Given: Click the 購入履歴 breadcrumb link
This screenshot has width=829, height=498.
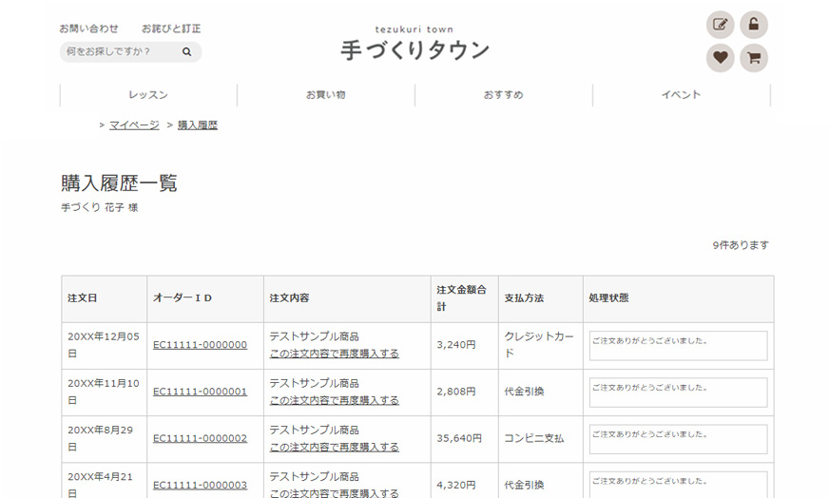Looking at the screenshot, I should tap(198, 125).
